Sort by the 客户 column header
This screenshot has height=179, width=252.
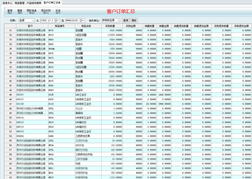(x=32, y=26)
